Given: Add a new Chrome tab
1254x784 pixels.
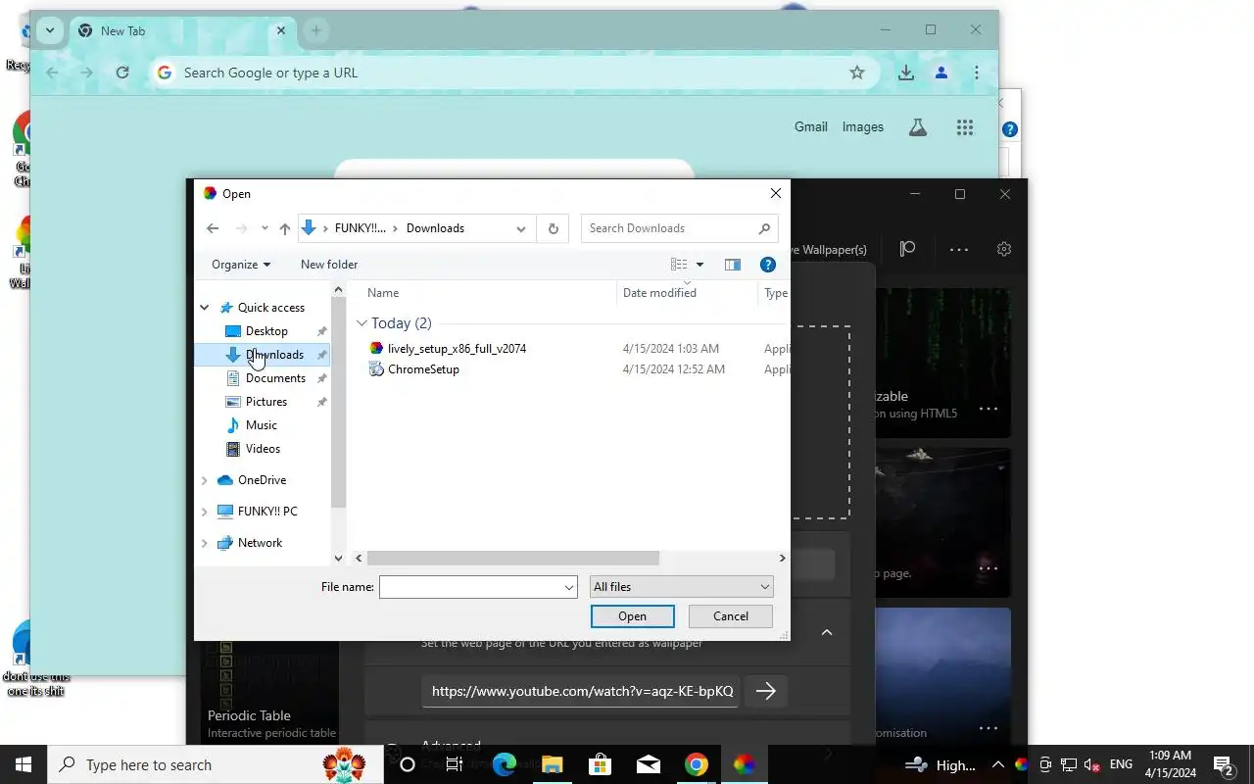Looking at the screenshot, I should pyautogui.click(x=315, y=30).
